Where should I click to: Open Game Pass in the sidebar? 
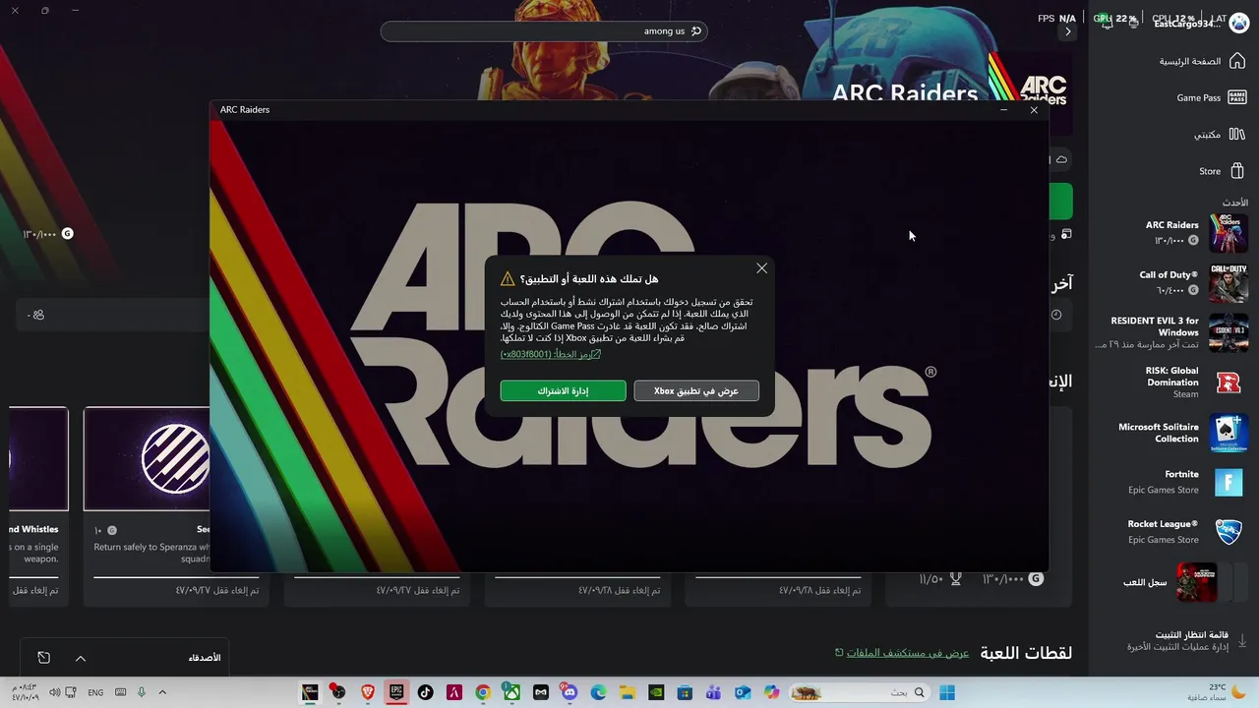coord(1210,97)
